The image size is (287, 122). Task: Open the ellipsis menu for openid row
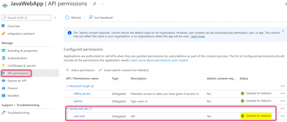click(x=283, y=101)
